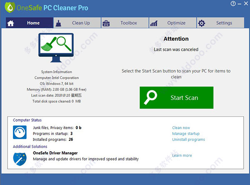Click 'Computer: Intel Corporation' line
The image size is (250, 185).
tap(56, 77)
